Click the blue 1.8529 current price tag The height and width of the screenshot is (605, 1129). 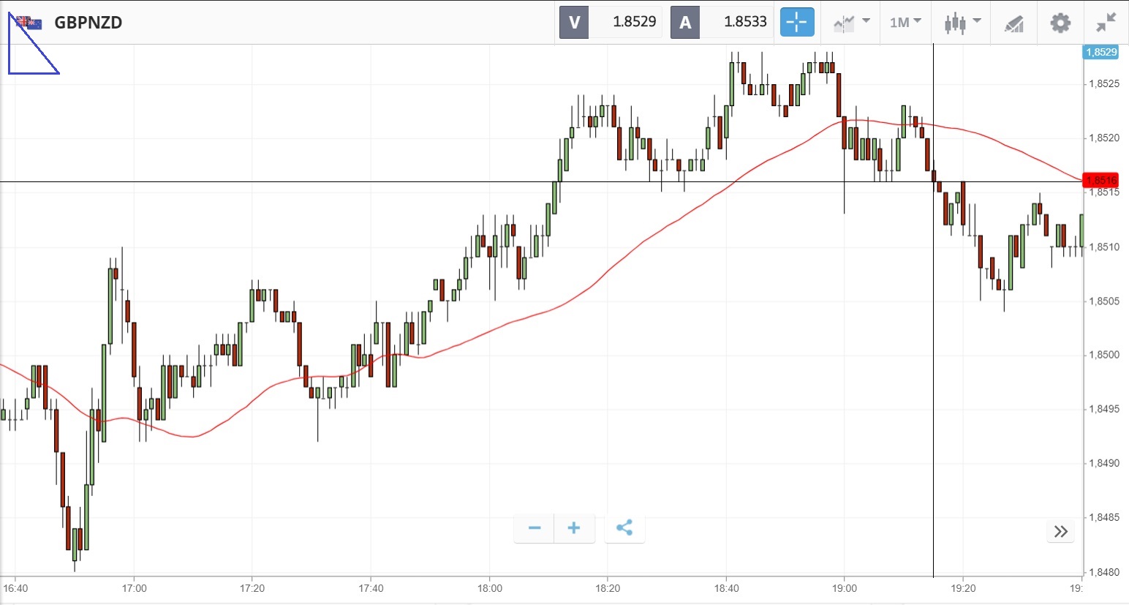[1101, 52]
